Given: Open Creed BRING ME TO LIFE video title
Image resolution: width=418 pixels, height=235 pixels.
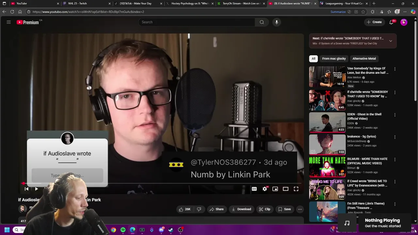Looking at the screenshot, I should (x=367, y=183).
